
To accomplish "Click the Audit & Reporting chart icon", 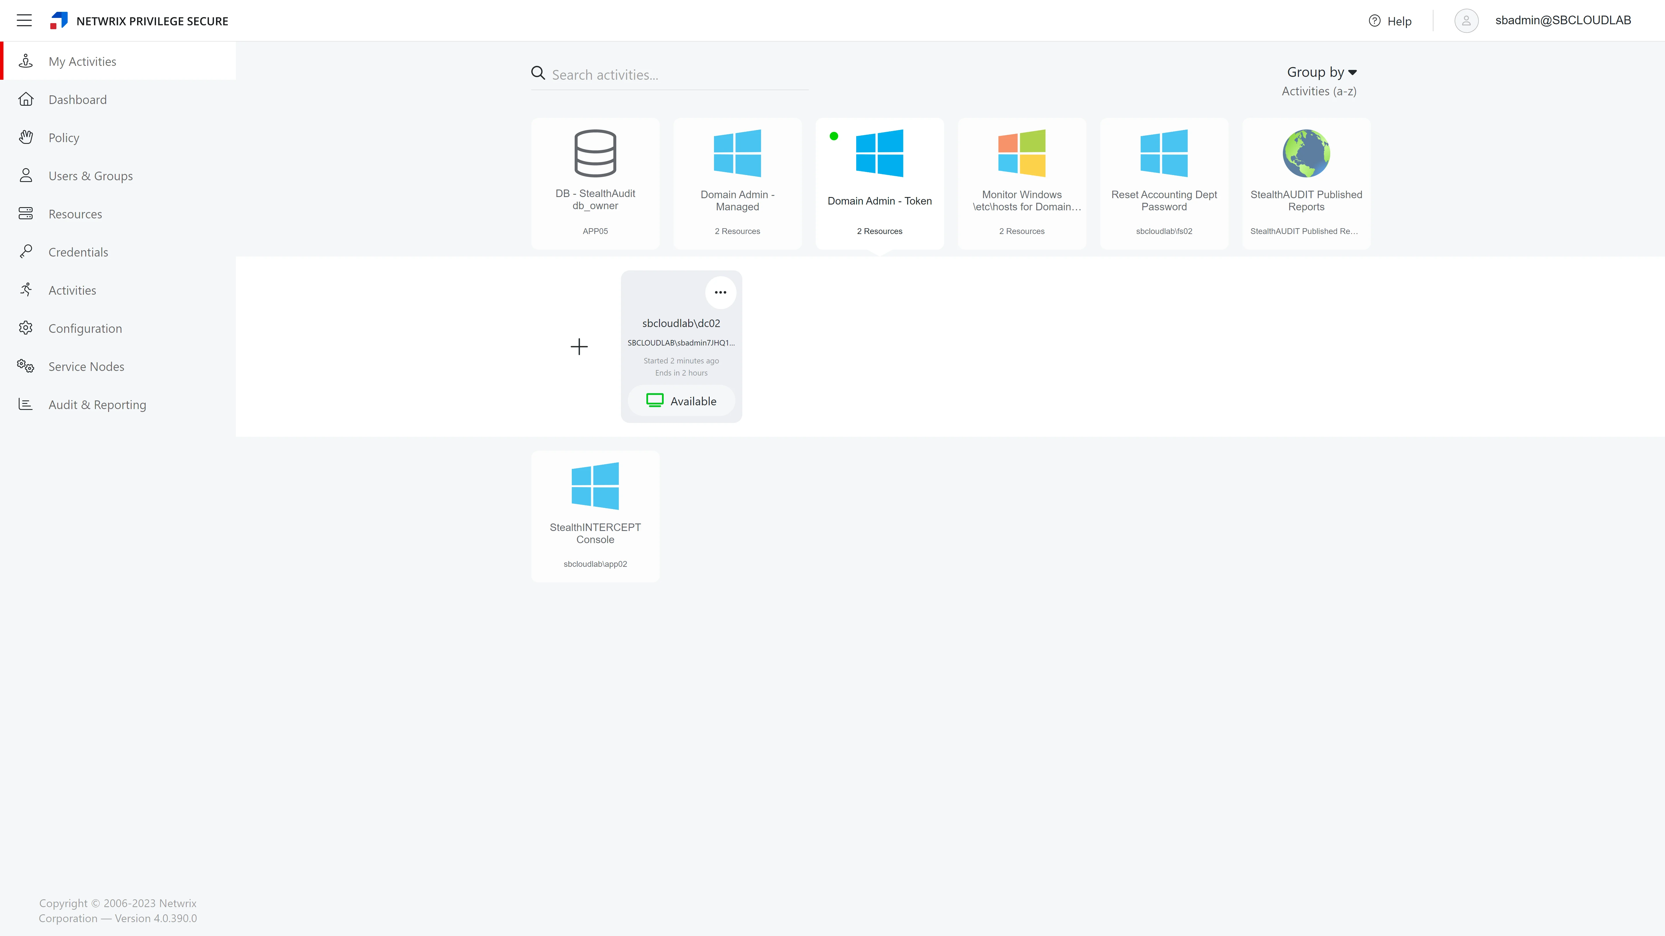I will click(26, 404).
